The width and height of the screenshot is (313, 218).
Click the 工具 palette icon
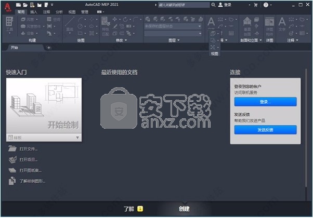(x=9, y=24)
